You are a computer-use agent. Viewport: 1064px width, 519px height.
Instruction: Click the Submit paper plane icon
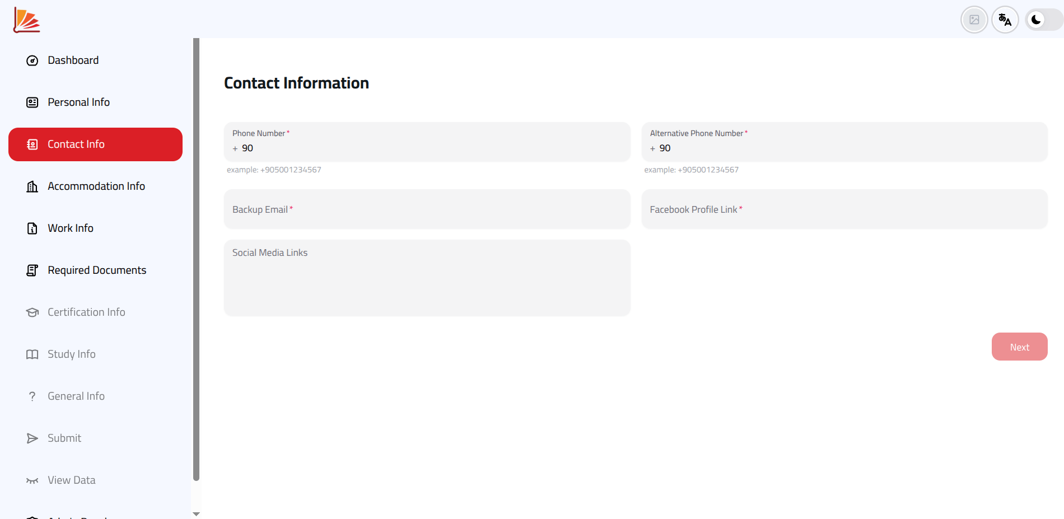coord(32,438)
